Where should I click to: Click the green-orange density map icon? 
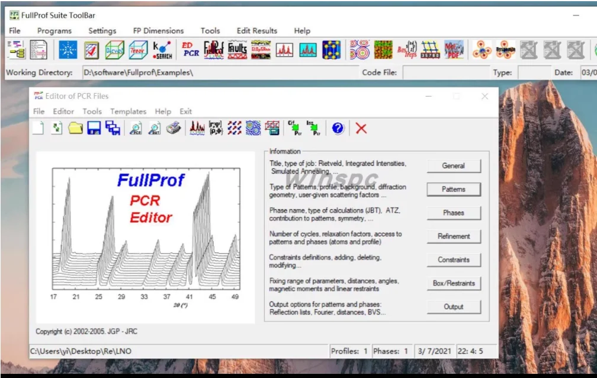pyautogui.click(x=383, y=50)
